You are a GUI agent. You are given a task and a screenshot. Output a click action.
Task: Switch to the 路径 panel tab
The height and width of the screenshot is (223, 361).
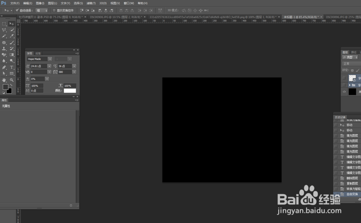(354, 52)
